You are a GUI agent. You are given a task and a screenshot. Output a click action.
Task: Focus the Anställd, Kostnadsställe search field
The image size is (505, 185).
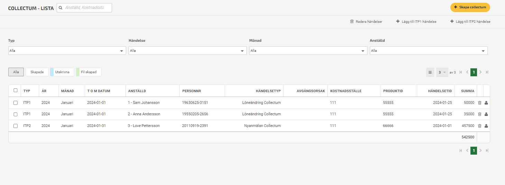(84, 8)
